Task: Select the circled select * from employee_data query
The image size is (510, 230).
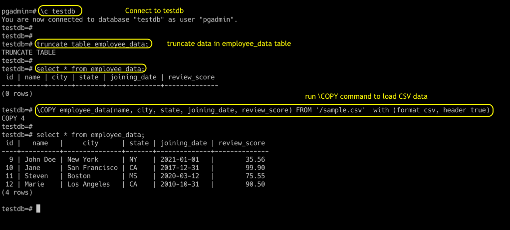Action: (x=90, y=68)
